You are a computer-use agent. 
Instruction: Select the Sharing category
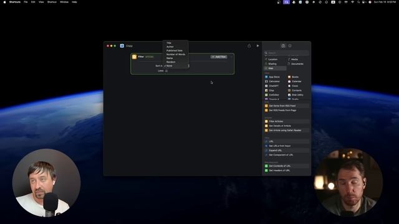[275, 64]
